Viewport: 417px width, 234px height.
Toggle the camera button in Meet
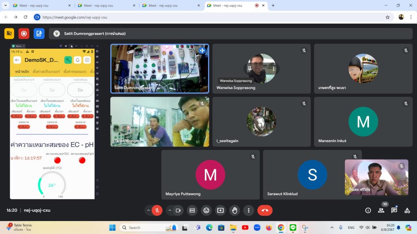(178, 210)
